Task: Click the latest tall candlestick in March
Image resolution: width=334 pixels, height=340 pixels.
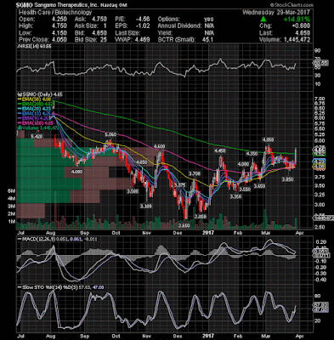Action: tap(296, 157)
